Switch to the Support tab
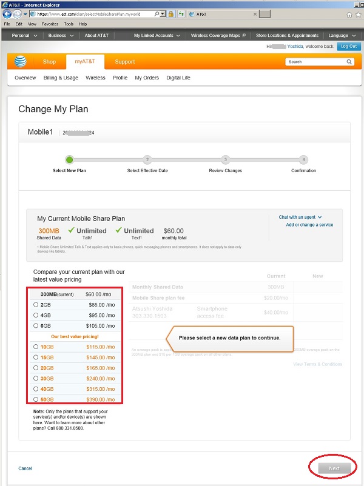This screenshot has width=364, height=486. click(125, 62)
